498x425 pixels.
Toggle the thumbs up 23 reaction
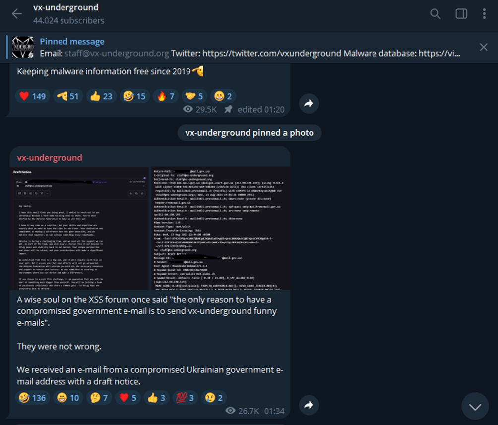click(x=101, y=96)
